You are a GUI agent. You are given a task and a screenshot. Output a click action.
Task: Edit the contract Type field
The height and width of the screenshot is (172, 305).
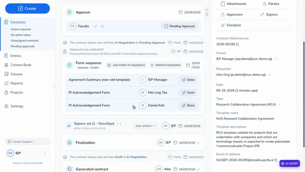pos(279,104)
